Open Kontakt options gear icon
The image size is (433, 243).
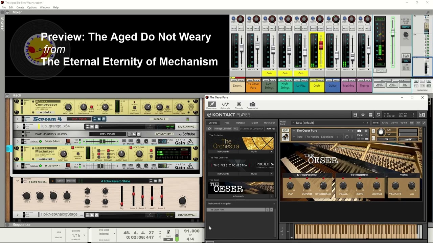point(363,115)
